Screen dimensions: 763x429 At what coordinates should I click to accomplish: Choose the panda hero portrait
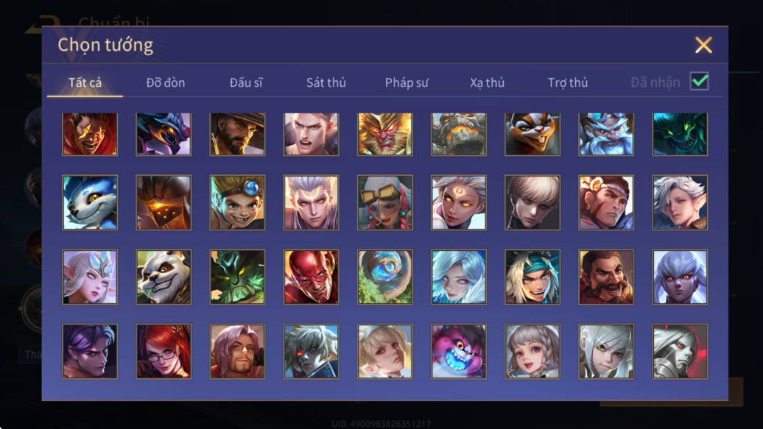click(x=163, y=277)
